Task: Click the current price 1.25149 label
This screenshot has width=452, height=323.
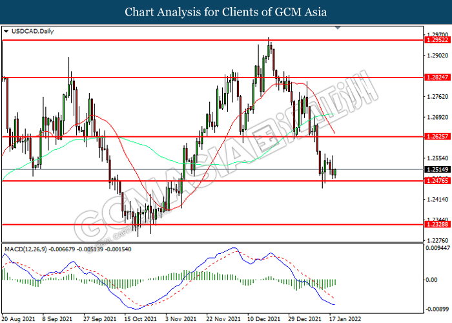Action: [437, 169]
